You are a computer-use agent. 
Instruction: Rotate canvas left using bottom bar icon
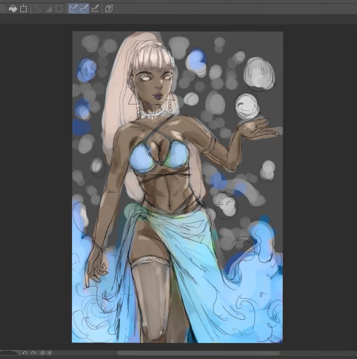click(x=25, y=353)
